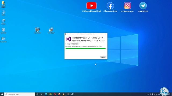Cancel the Visual C++ setup

[103, 57]
